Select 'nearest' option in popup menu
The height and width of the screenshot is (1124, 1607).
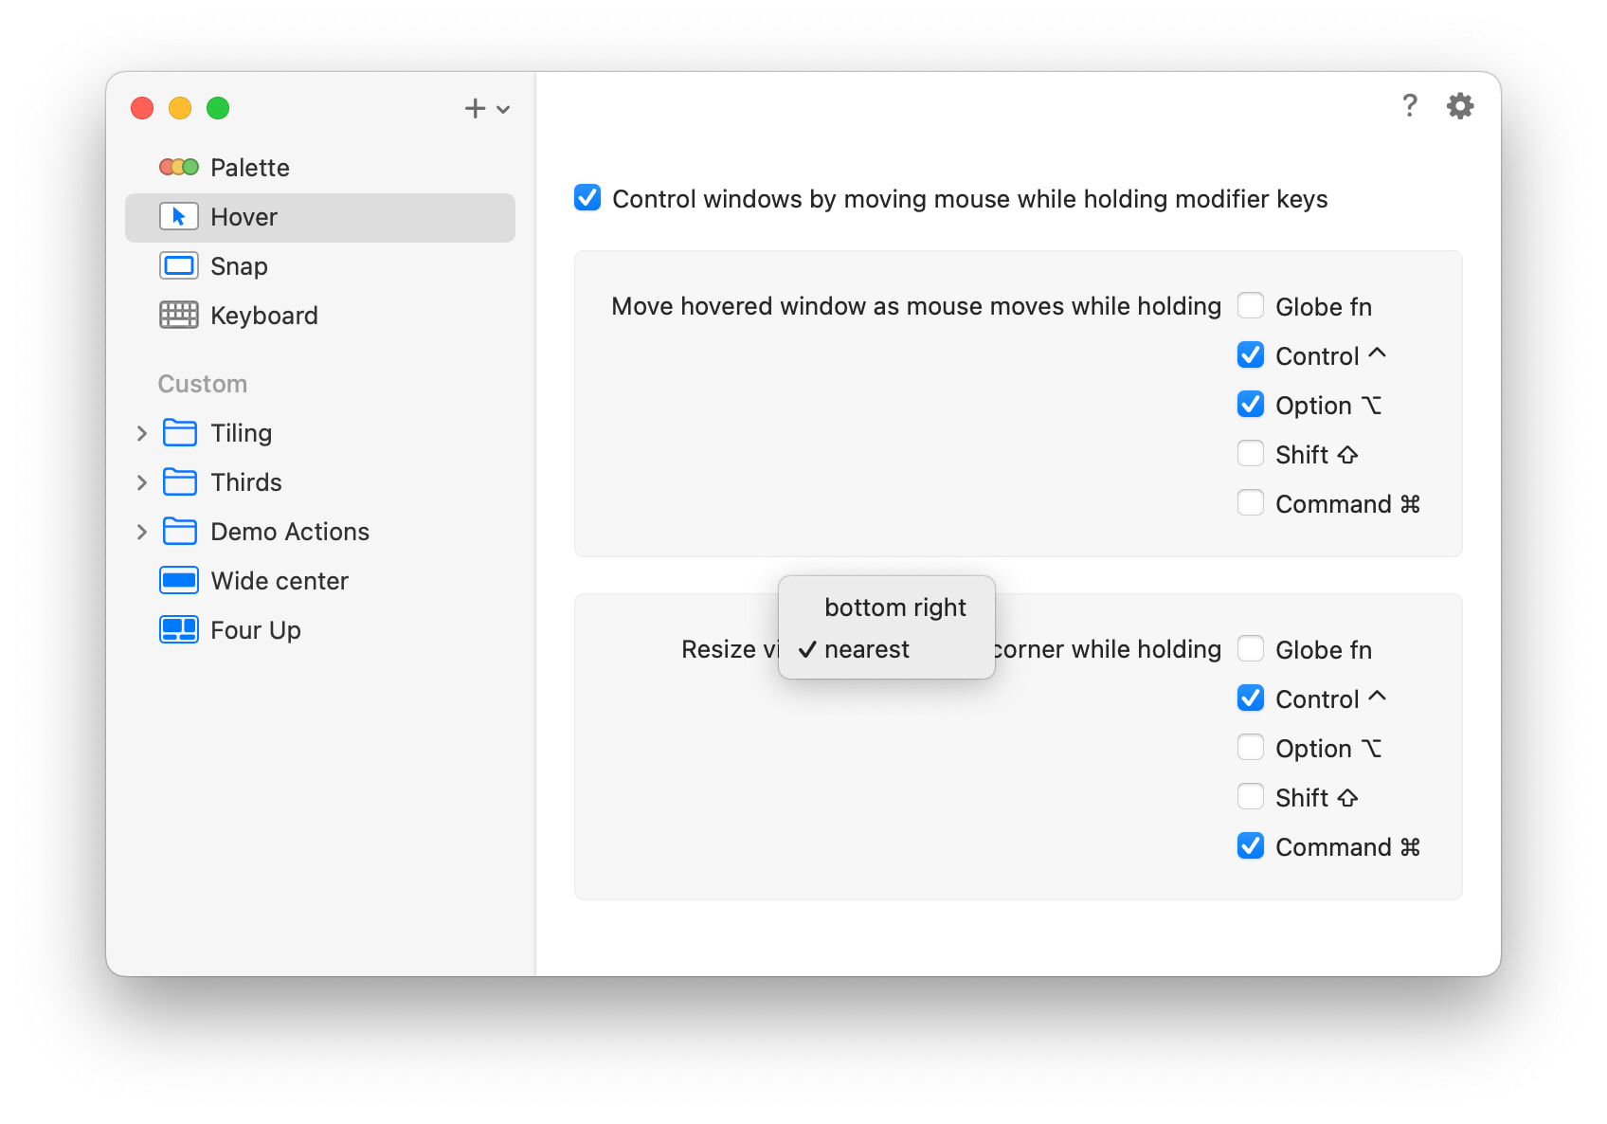pyautogui.click(x=866, y=649)
